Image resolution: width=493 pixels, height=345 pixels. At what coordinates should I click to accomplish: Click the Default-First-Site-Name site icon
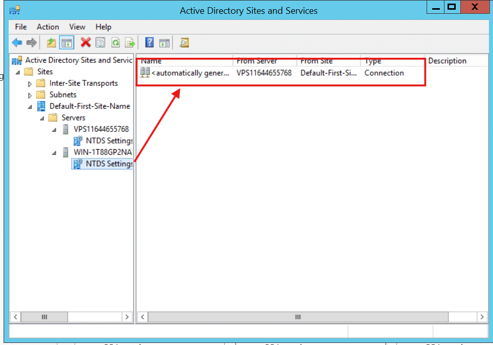click(41, 106)
